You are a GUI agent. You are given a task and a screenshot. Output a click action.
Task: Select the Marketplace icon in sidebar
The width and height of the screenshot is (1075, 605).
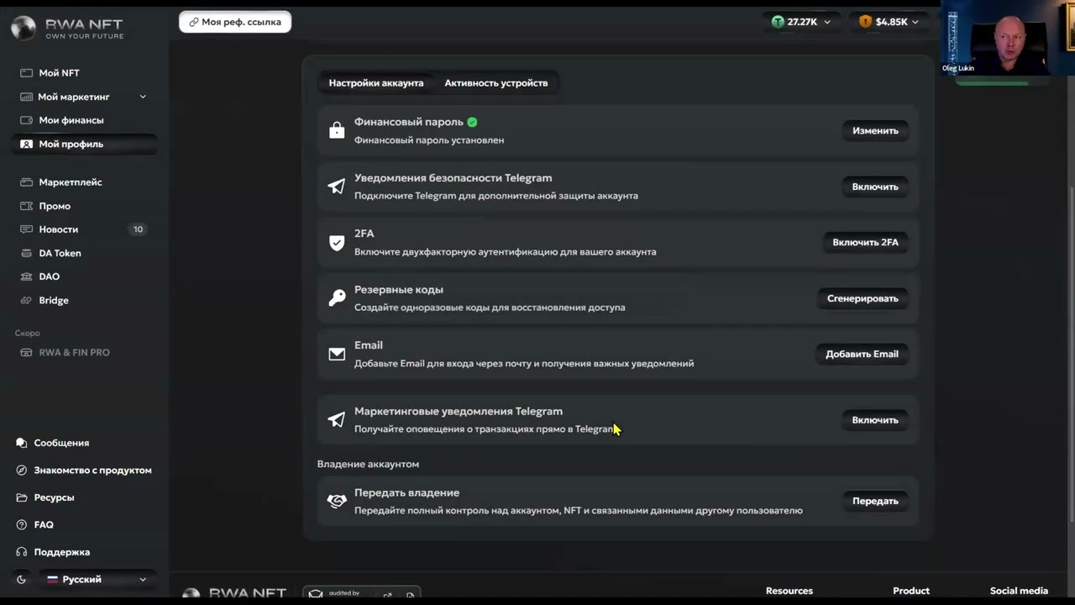26,182
